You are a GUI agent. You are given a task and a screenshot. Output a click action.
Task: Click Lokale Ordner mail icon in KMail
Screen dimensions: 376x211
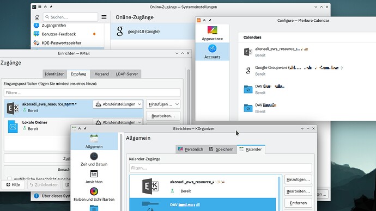point(13,127)
